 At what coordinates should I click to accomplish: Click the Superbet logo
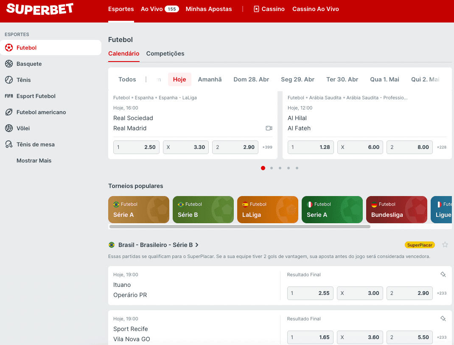pyautogui.click(x=39, y=8)
